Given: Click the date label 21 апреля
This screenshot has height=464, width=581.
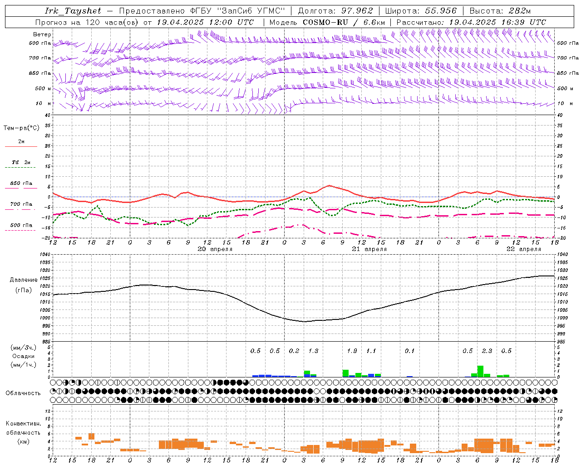Looking at the screenshot, I should click(x=369, y=249).
